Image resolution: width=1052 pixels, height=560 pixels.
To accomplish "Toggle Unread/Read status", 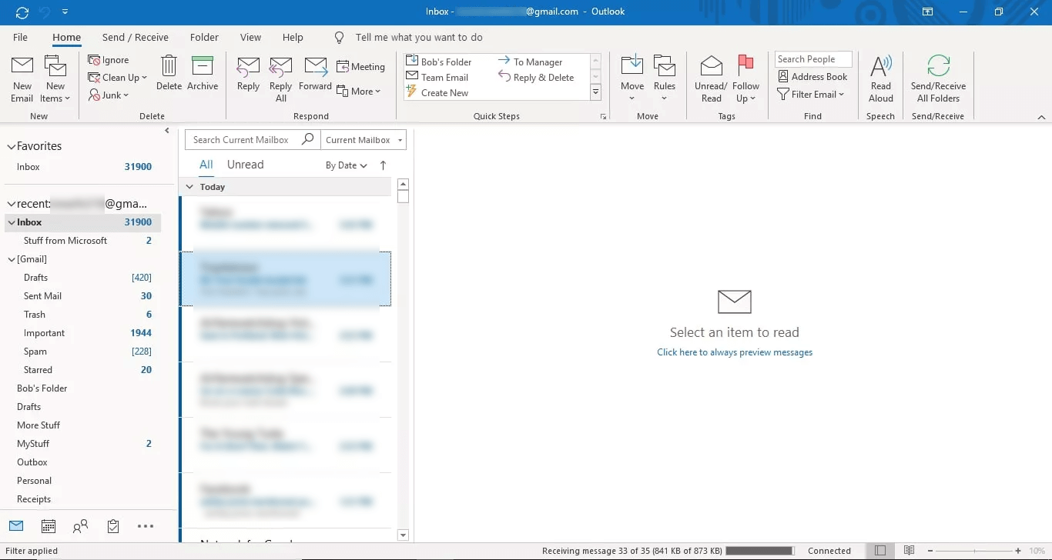I will coord(711,79).
